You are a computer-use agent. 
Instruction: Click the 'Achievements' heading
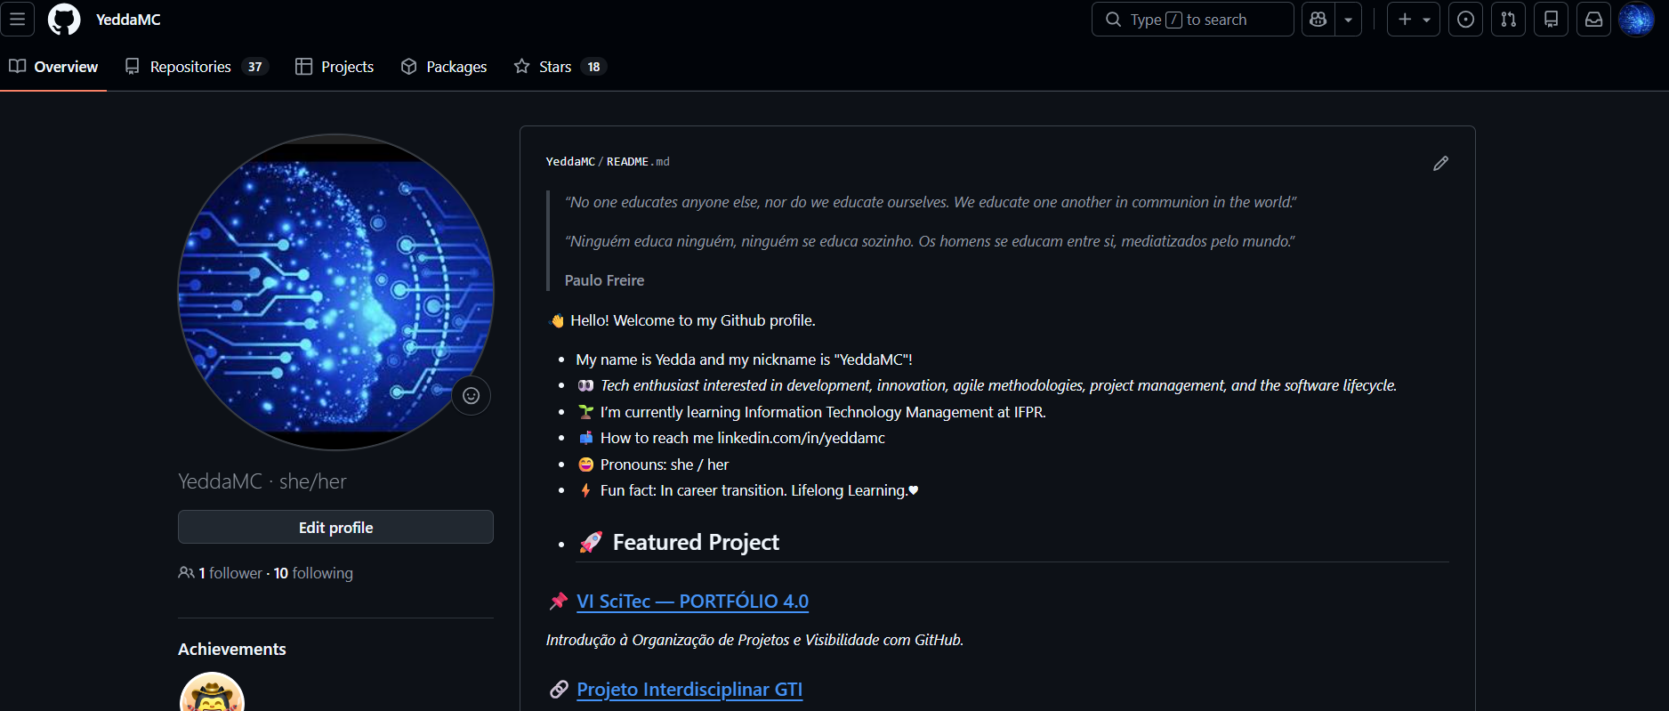pos(232,650)
